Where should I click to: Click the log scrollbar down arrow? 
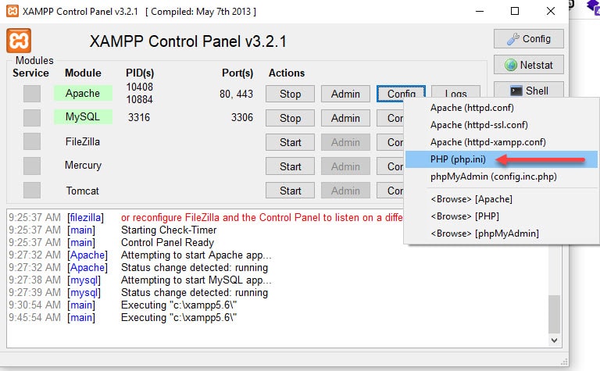pyautogui.click(x=554, y=340)
